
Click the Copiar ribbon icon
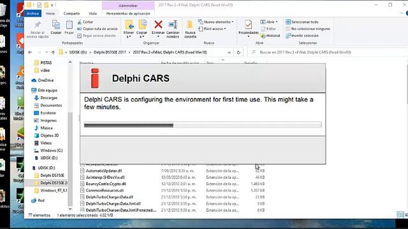(x=56, y=27)
